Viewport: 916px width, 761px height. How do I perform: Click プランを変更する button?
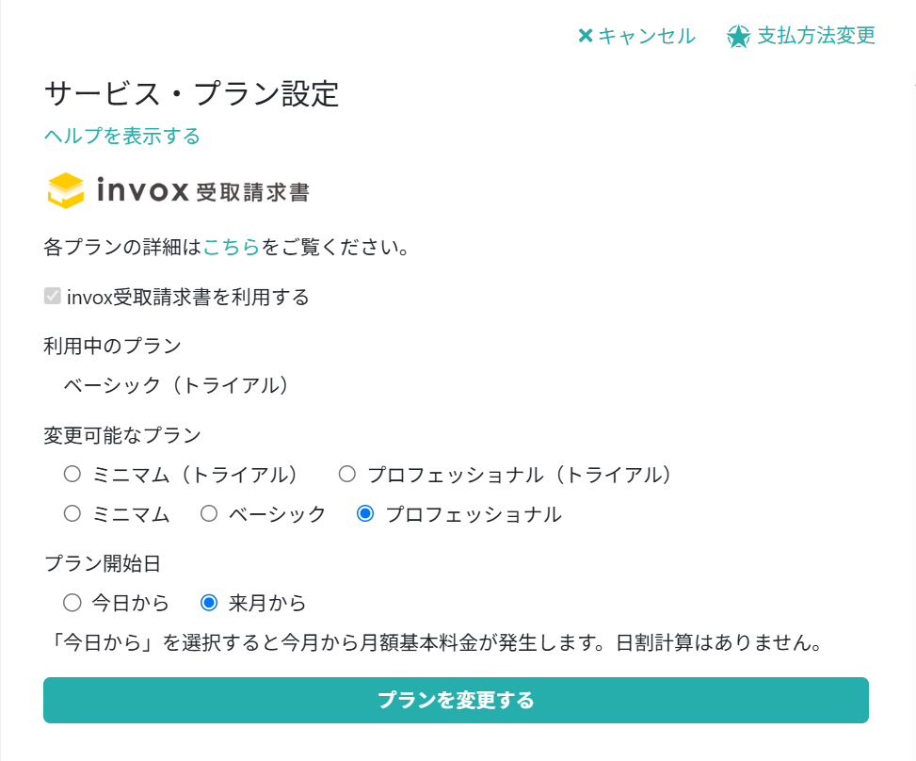[x=456, y=700]
